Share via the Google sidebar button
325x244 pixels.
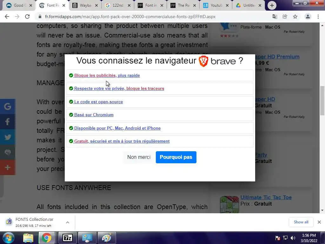click(x=8, y=106)
